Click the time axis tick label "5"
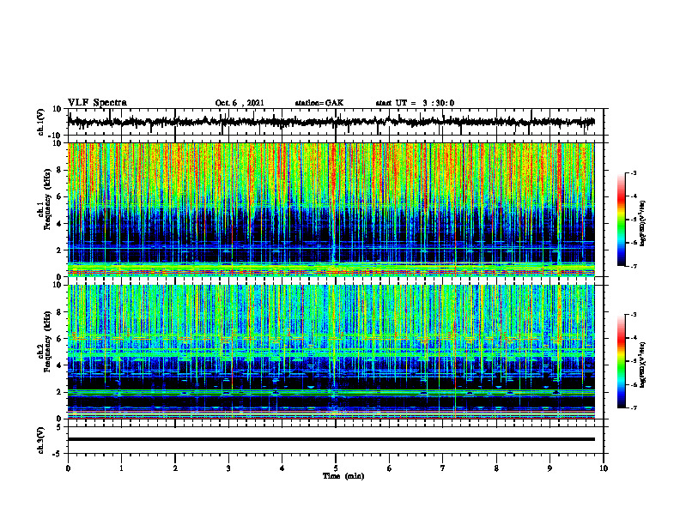This screenshot has width=680, height=525. (x=336, y=468)
